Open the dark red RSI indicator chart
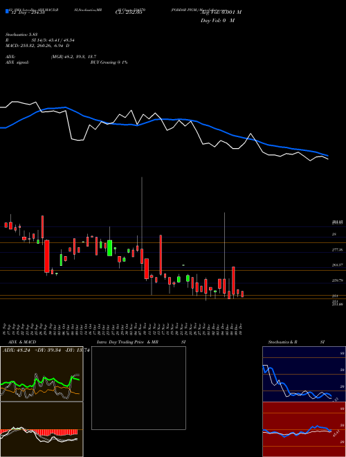Image resolution: width=346 pixels, height=457 pixels. click(x=304, y=429)
